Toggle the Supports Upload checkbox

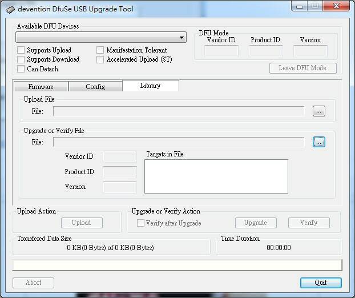[x=21, y=50]
